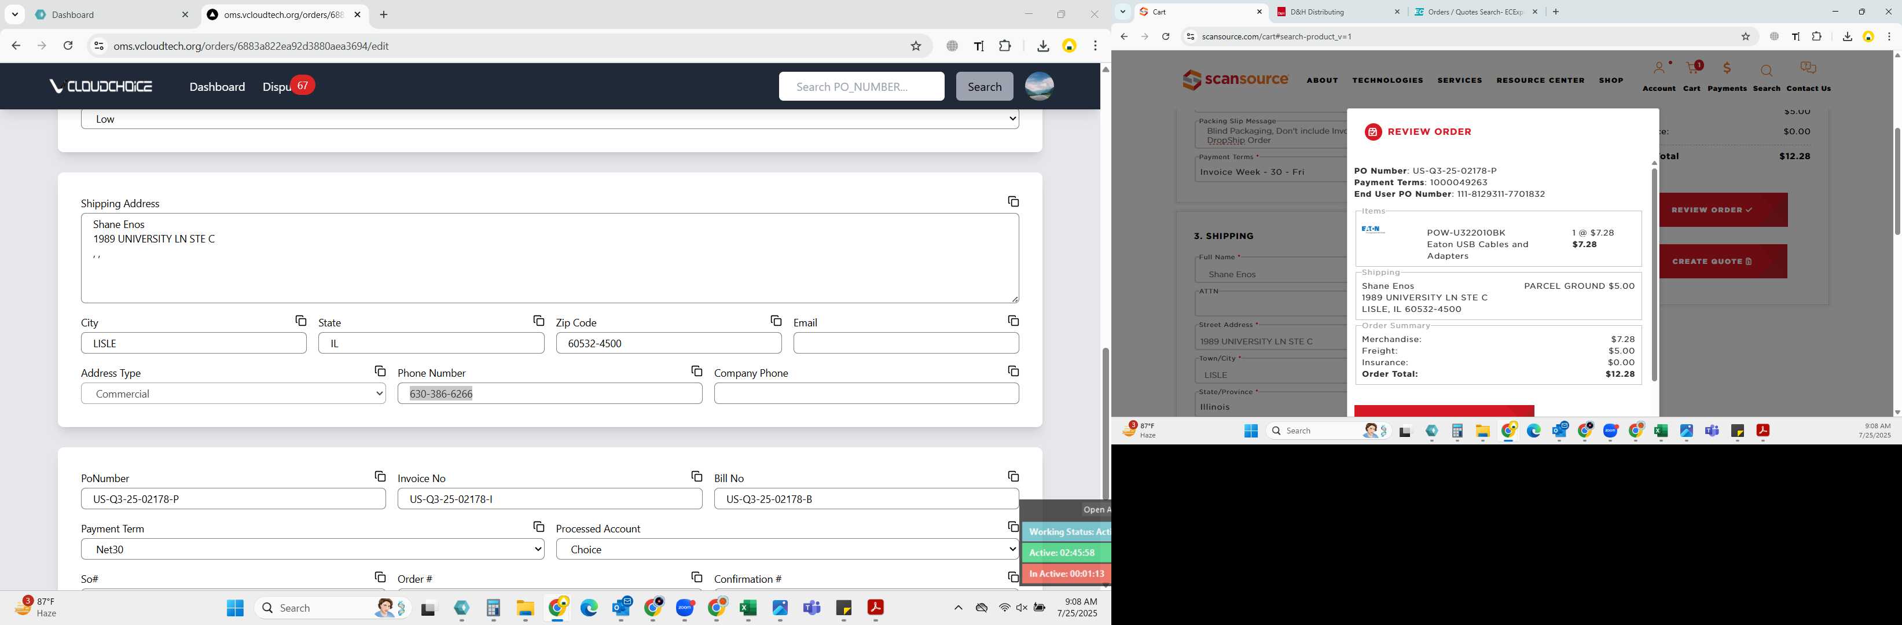
Task: Open the Payment Term Net30 dropdown
Action: 313,549
